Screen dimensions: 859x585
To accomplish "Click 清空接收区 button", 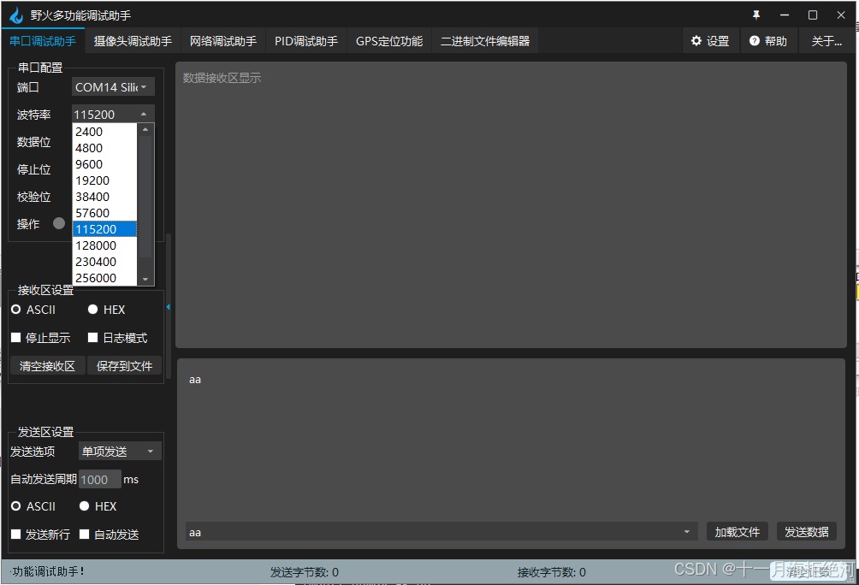I will click(48, 366).
